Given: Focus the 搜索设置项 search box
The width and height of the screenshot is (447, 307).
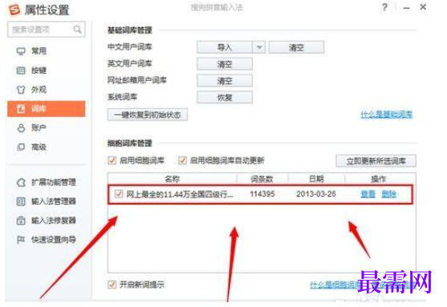Looking at the screenshot, I should coord(46,30).
